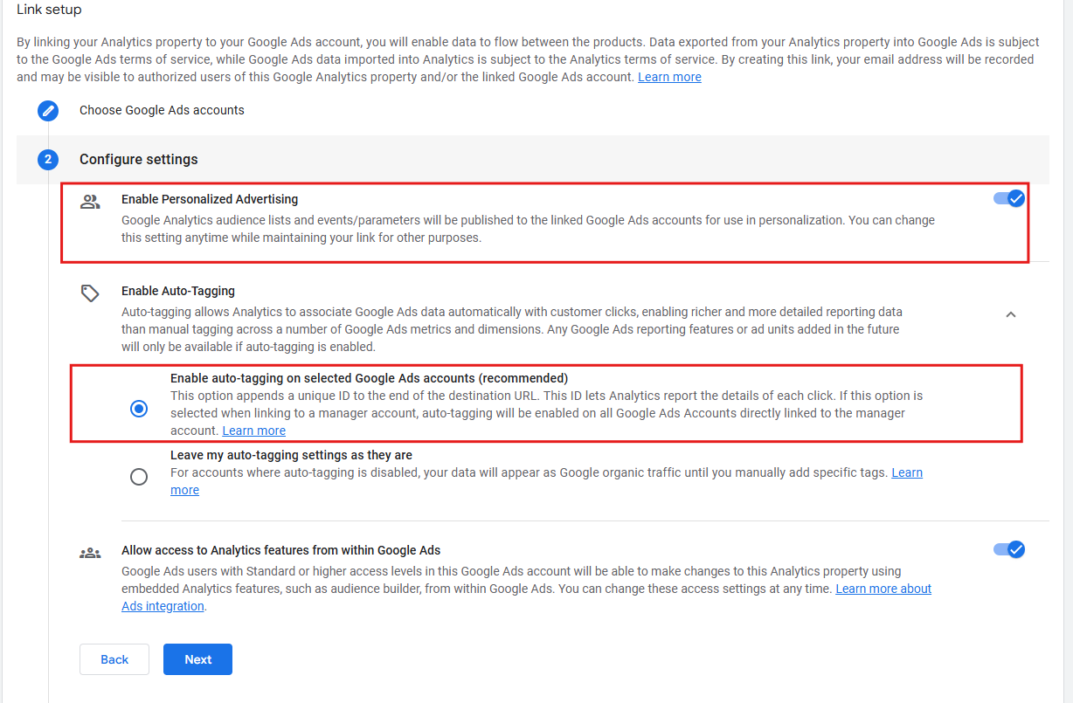Click the Allow access to Analytics features title
The height and width of the screenshot is (703, 1073).
280,550
